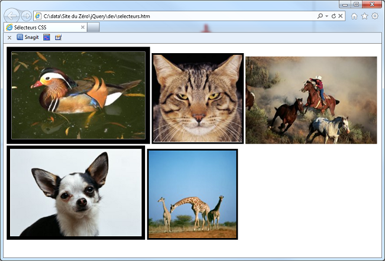The height and width of the screenshot is (261, 385).
Task: Close the Snagit toolbar with its X
Action: point(9,37)
